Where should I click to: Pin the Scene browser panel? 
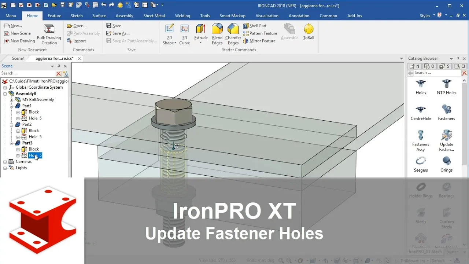[59, 66]
